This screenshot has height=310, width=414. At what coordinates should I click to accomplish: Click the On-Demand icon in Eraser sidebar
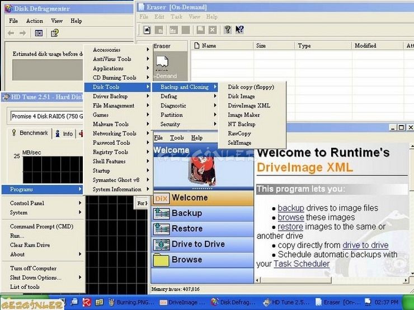click(162, 63)
